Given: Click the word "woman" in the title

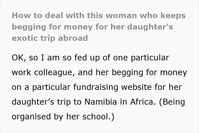Looking at the screenshot, I should (121, 15).
